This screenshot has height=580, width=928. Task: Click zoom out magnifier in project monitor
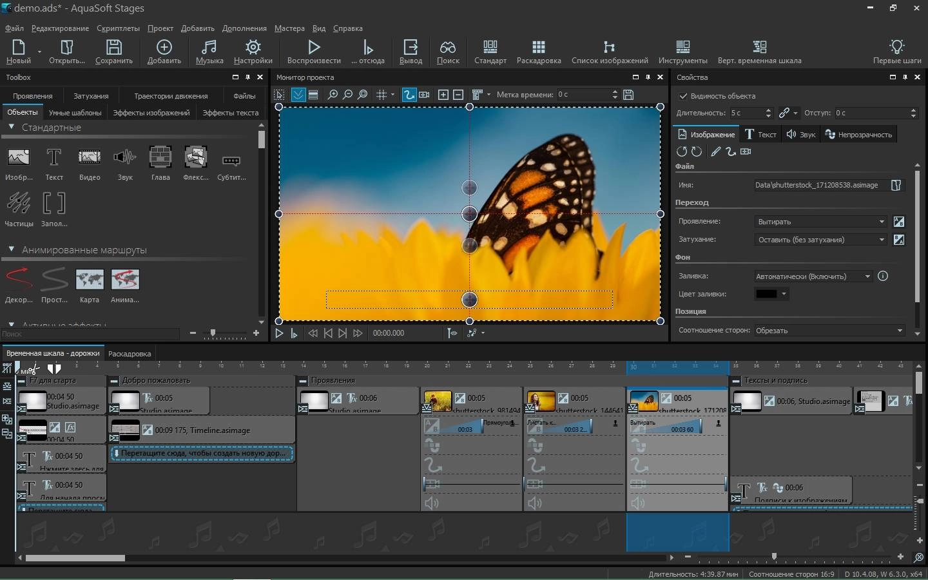tap(347, 95)
